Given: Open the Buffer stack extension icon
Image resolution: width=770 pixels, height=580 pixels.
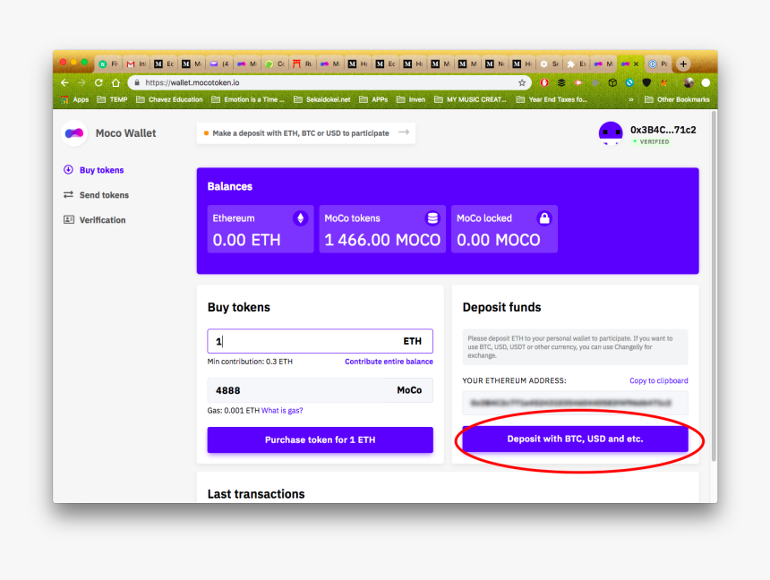Looking at the screenshot, I should (x=561, y=82).
